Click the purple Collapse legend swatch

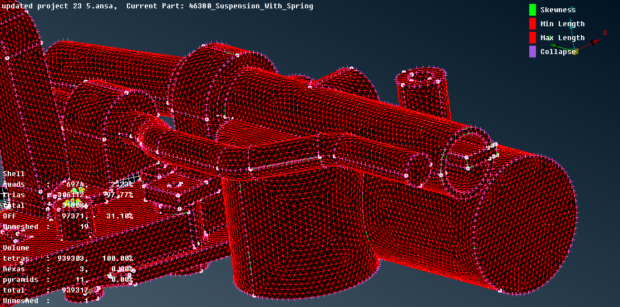[533, 51]
